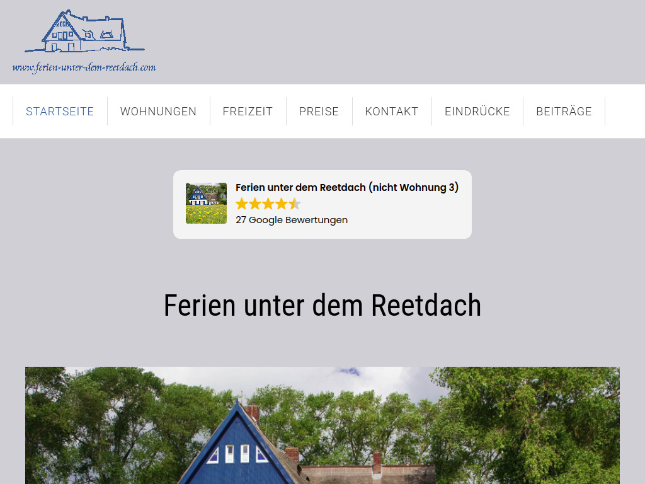This screenshot has height=484, width=645.
Task: Click the second gold rating star
Action: (x=254, y=204)
